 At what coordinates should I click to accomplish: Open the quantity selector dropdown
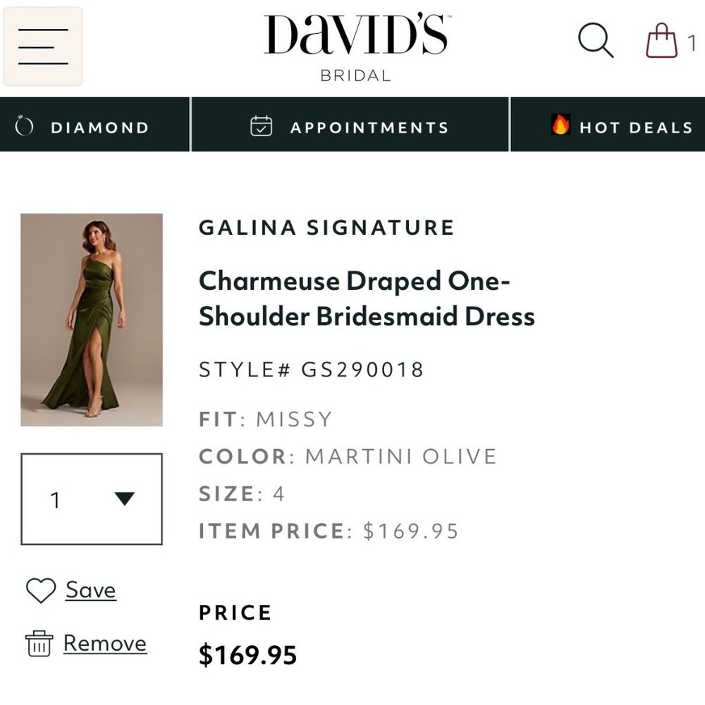click(92, 500)
